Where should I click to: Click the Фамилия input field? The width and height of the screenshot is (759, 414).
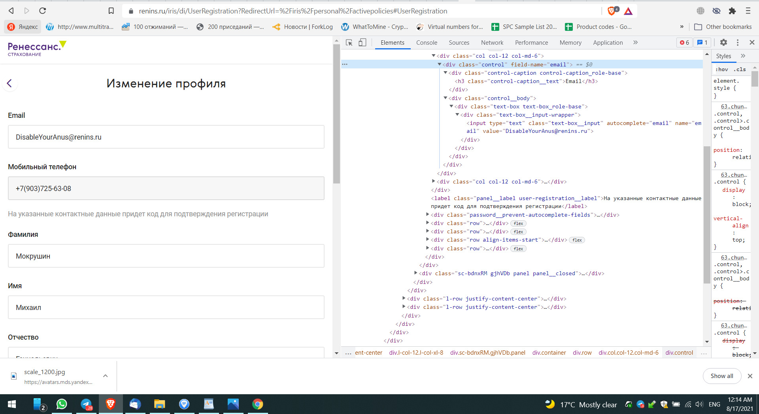pyautogui.click(x=166, y=256)
